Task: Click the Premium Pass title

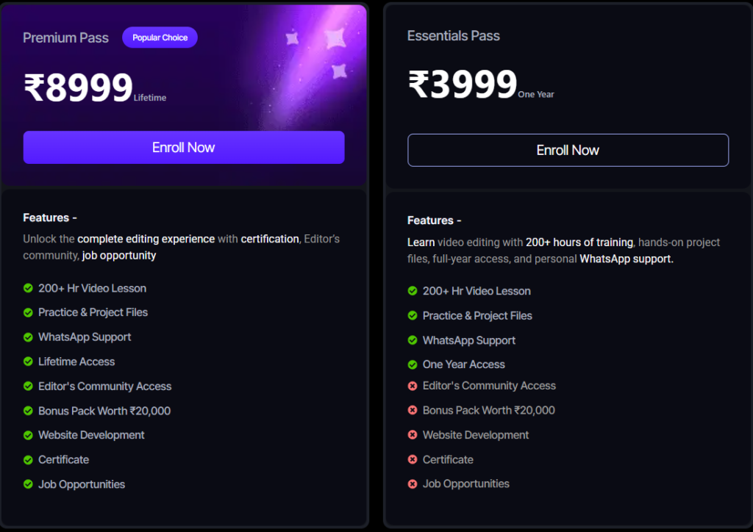Action: [x=65, y=37]
